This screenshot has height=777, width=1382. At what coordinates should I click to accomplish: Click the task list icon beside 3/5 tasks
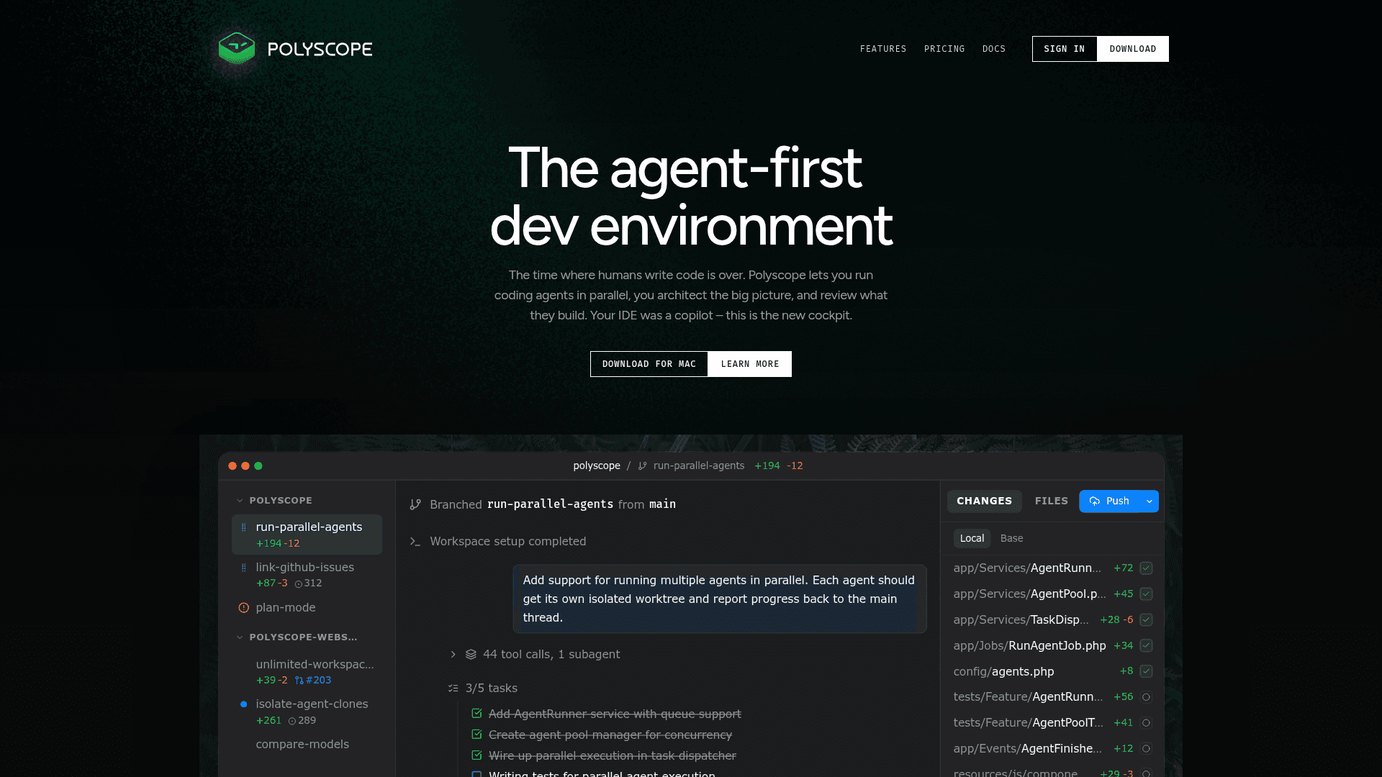click(x=453, y=689)
